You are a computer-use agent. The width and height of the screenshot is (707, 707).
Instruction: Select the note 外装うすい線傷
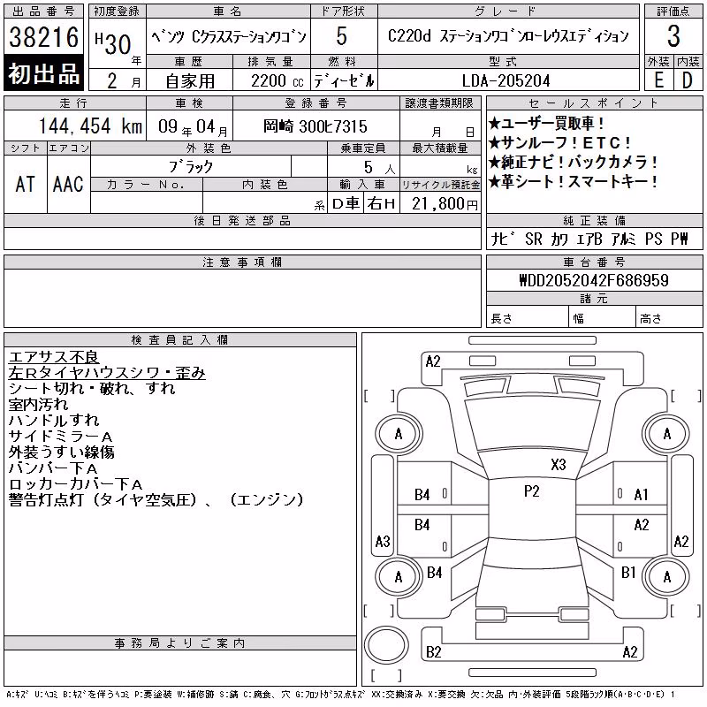[61, 452]
